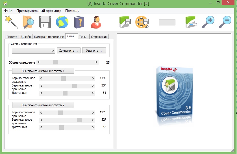This screenshot has width=237, height=154.
Task: Decrease light 2 Дистанция left arrow
Action: coord(41,127)
